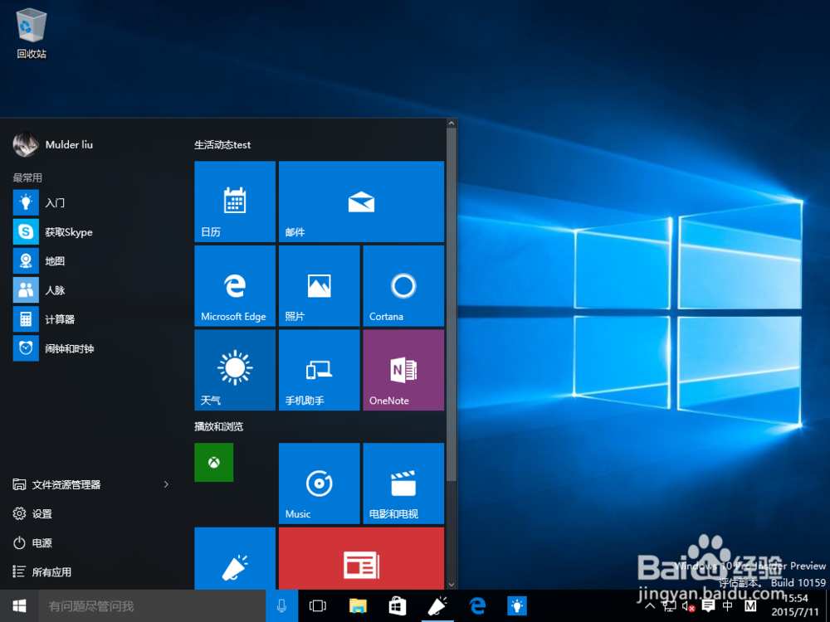Image resolution: width=830 pixels, height=622 pixels.
Task: Open Edge from the taskbar
Action: tap(477, 605)
